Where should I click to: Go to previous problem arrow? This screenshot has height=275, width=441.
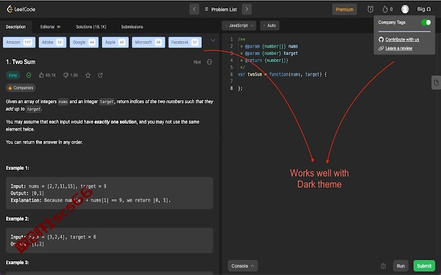coord(194,9)
